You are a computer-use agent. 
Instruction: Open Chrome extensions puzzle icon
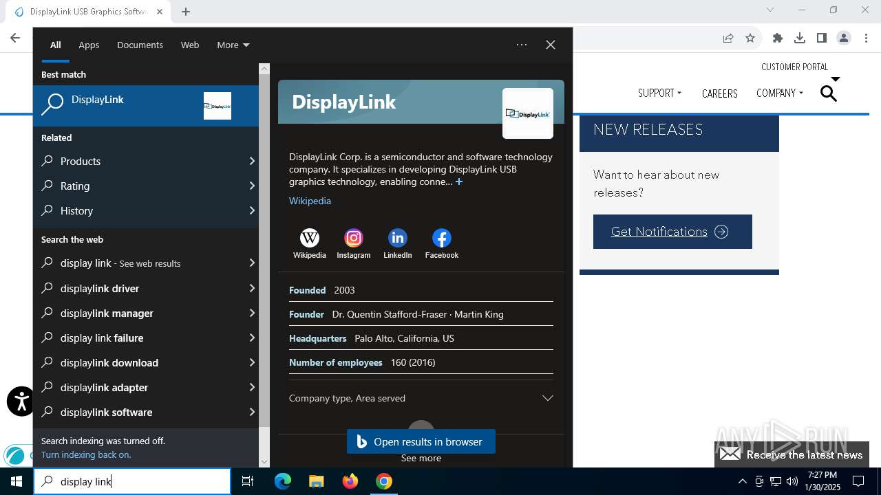(x=778, y=38)
